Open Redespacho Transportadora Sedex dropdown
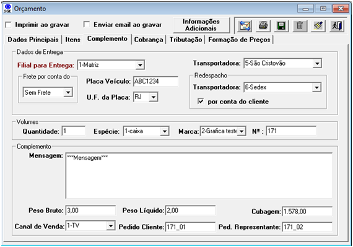 tap(316, 87)
